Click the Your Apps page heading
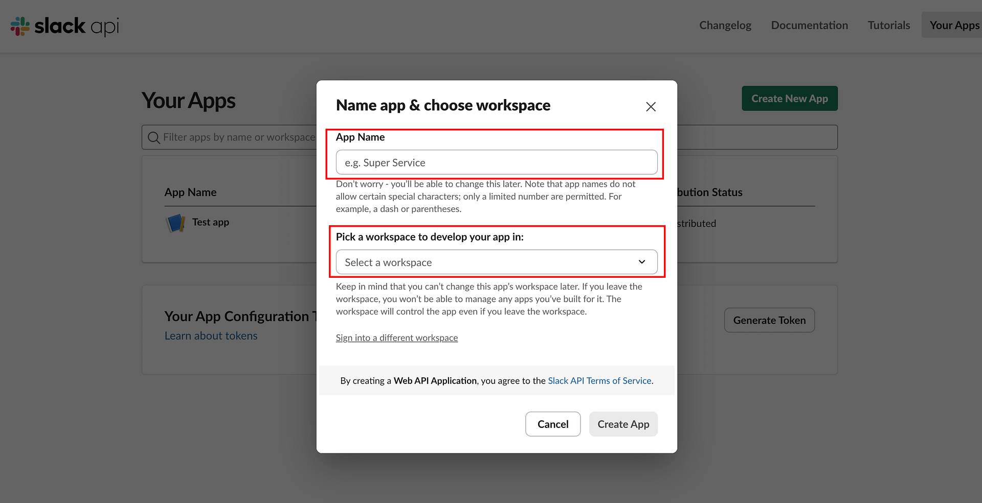This screenshot has height=503, width=982. pos(189,101)
